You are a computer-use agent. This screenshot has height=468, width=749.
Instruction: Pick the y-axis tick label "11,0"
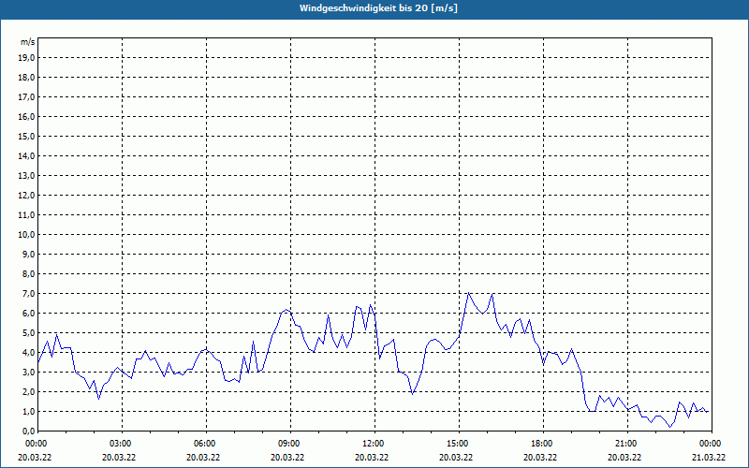click(x=27, y=215)
